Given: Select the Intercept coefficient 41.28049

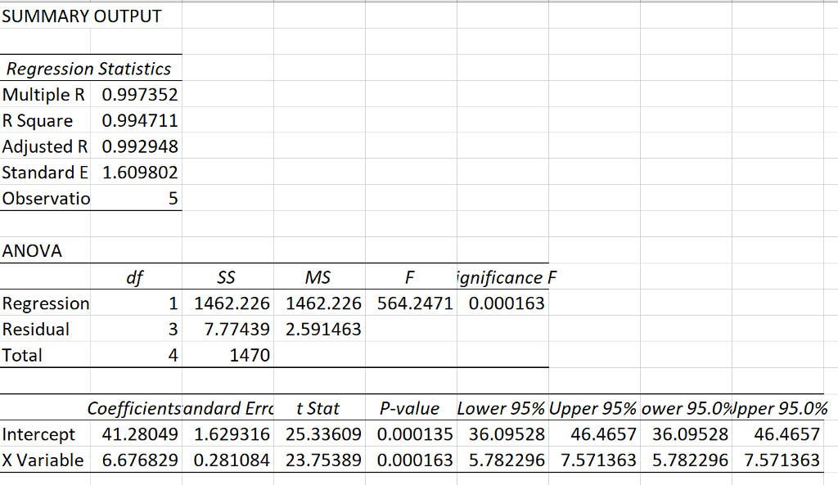Looking at the screenshot, I should point(137,434).
